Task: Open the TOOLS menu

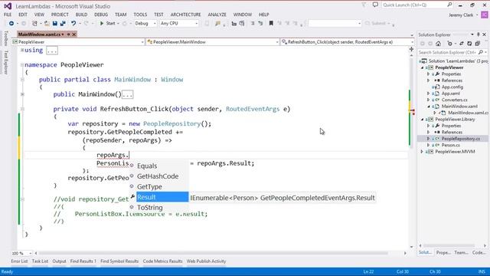Action: [x=140, y=15]
